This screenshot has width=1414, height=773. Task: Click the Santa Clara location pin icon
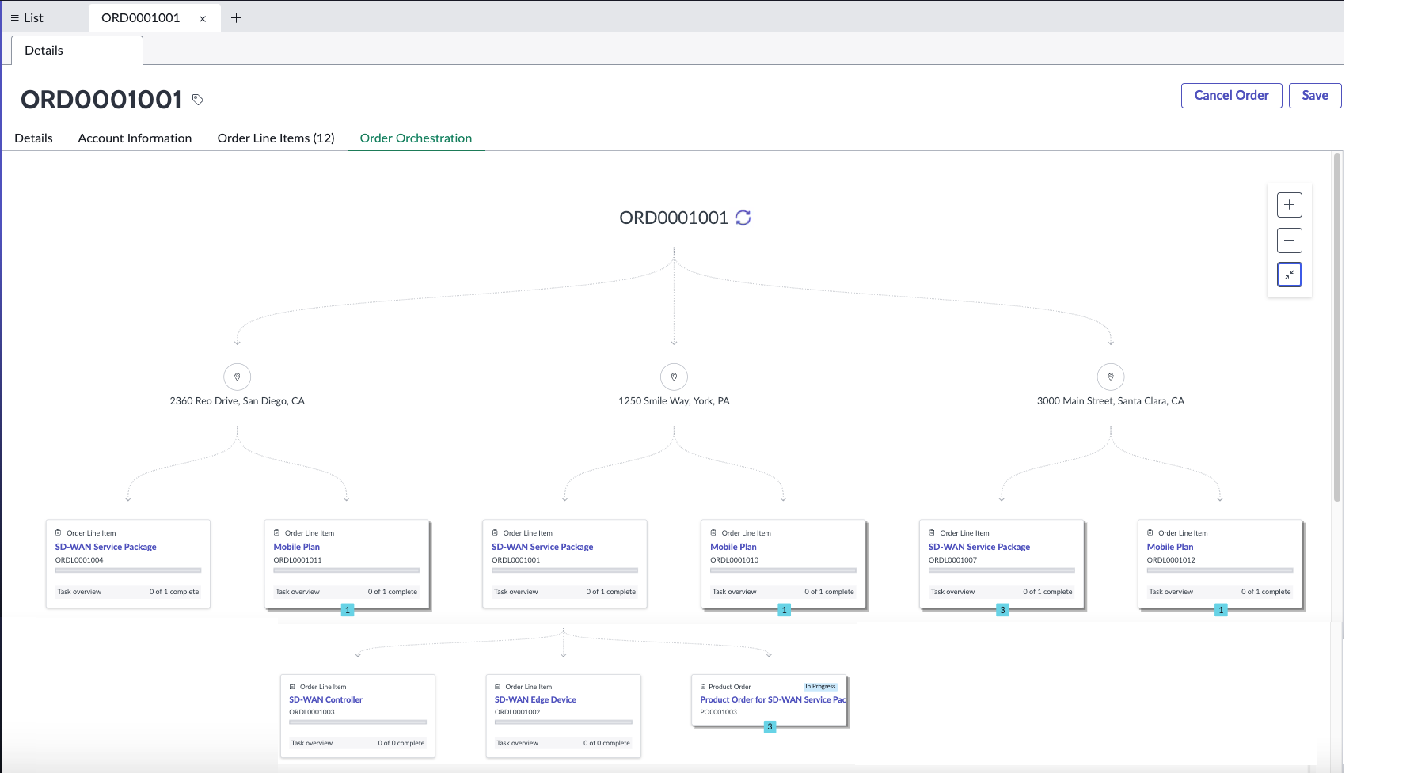click(1111, 377)
